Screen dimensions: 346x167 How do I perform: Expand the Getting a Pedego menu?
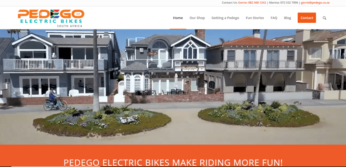(225, 18)
